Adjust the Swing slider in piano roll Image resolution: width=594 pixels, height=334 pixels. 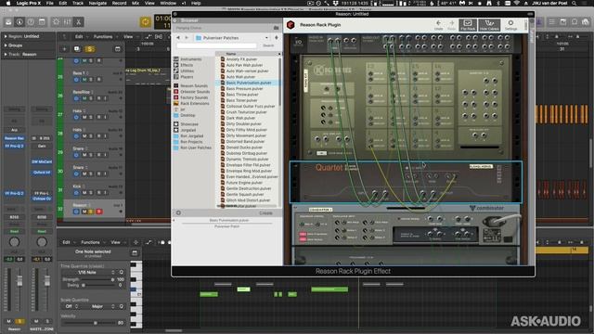click(x=84, y=285)
